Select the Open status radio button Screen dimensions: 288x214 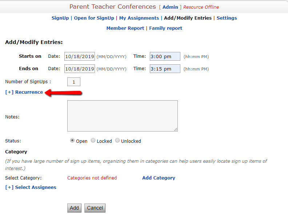tap(72, 141)
